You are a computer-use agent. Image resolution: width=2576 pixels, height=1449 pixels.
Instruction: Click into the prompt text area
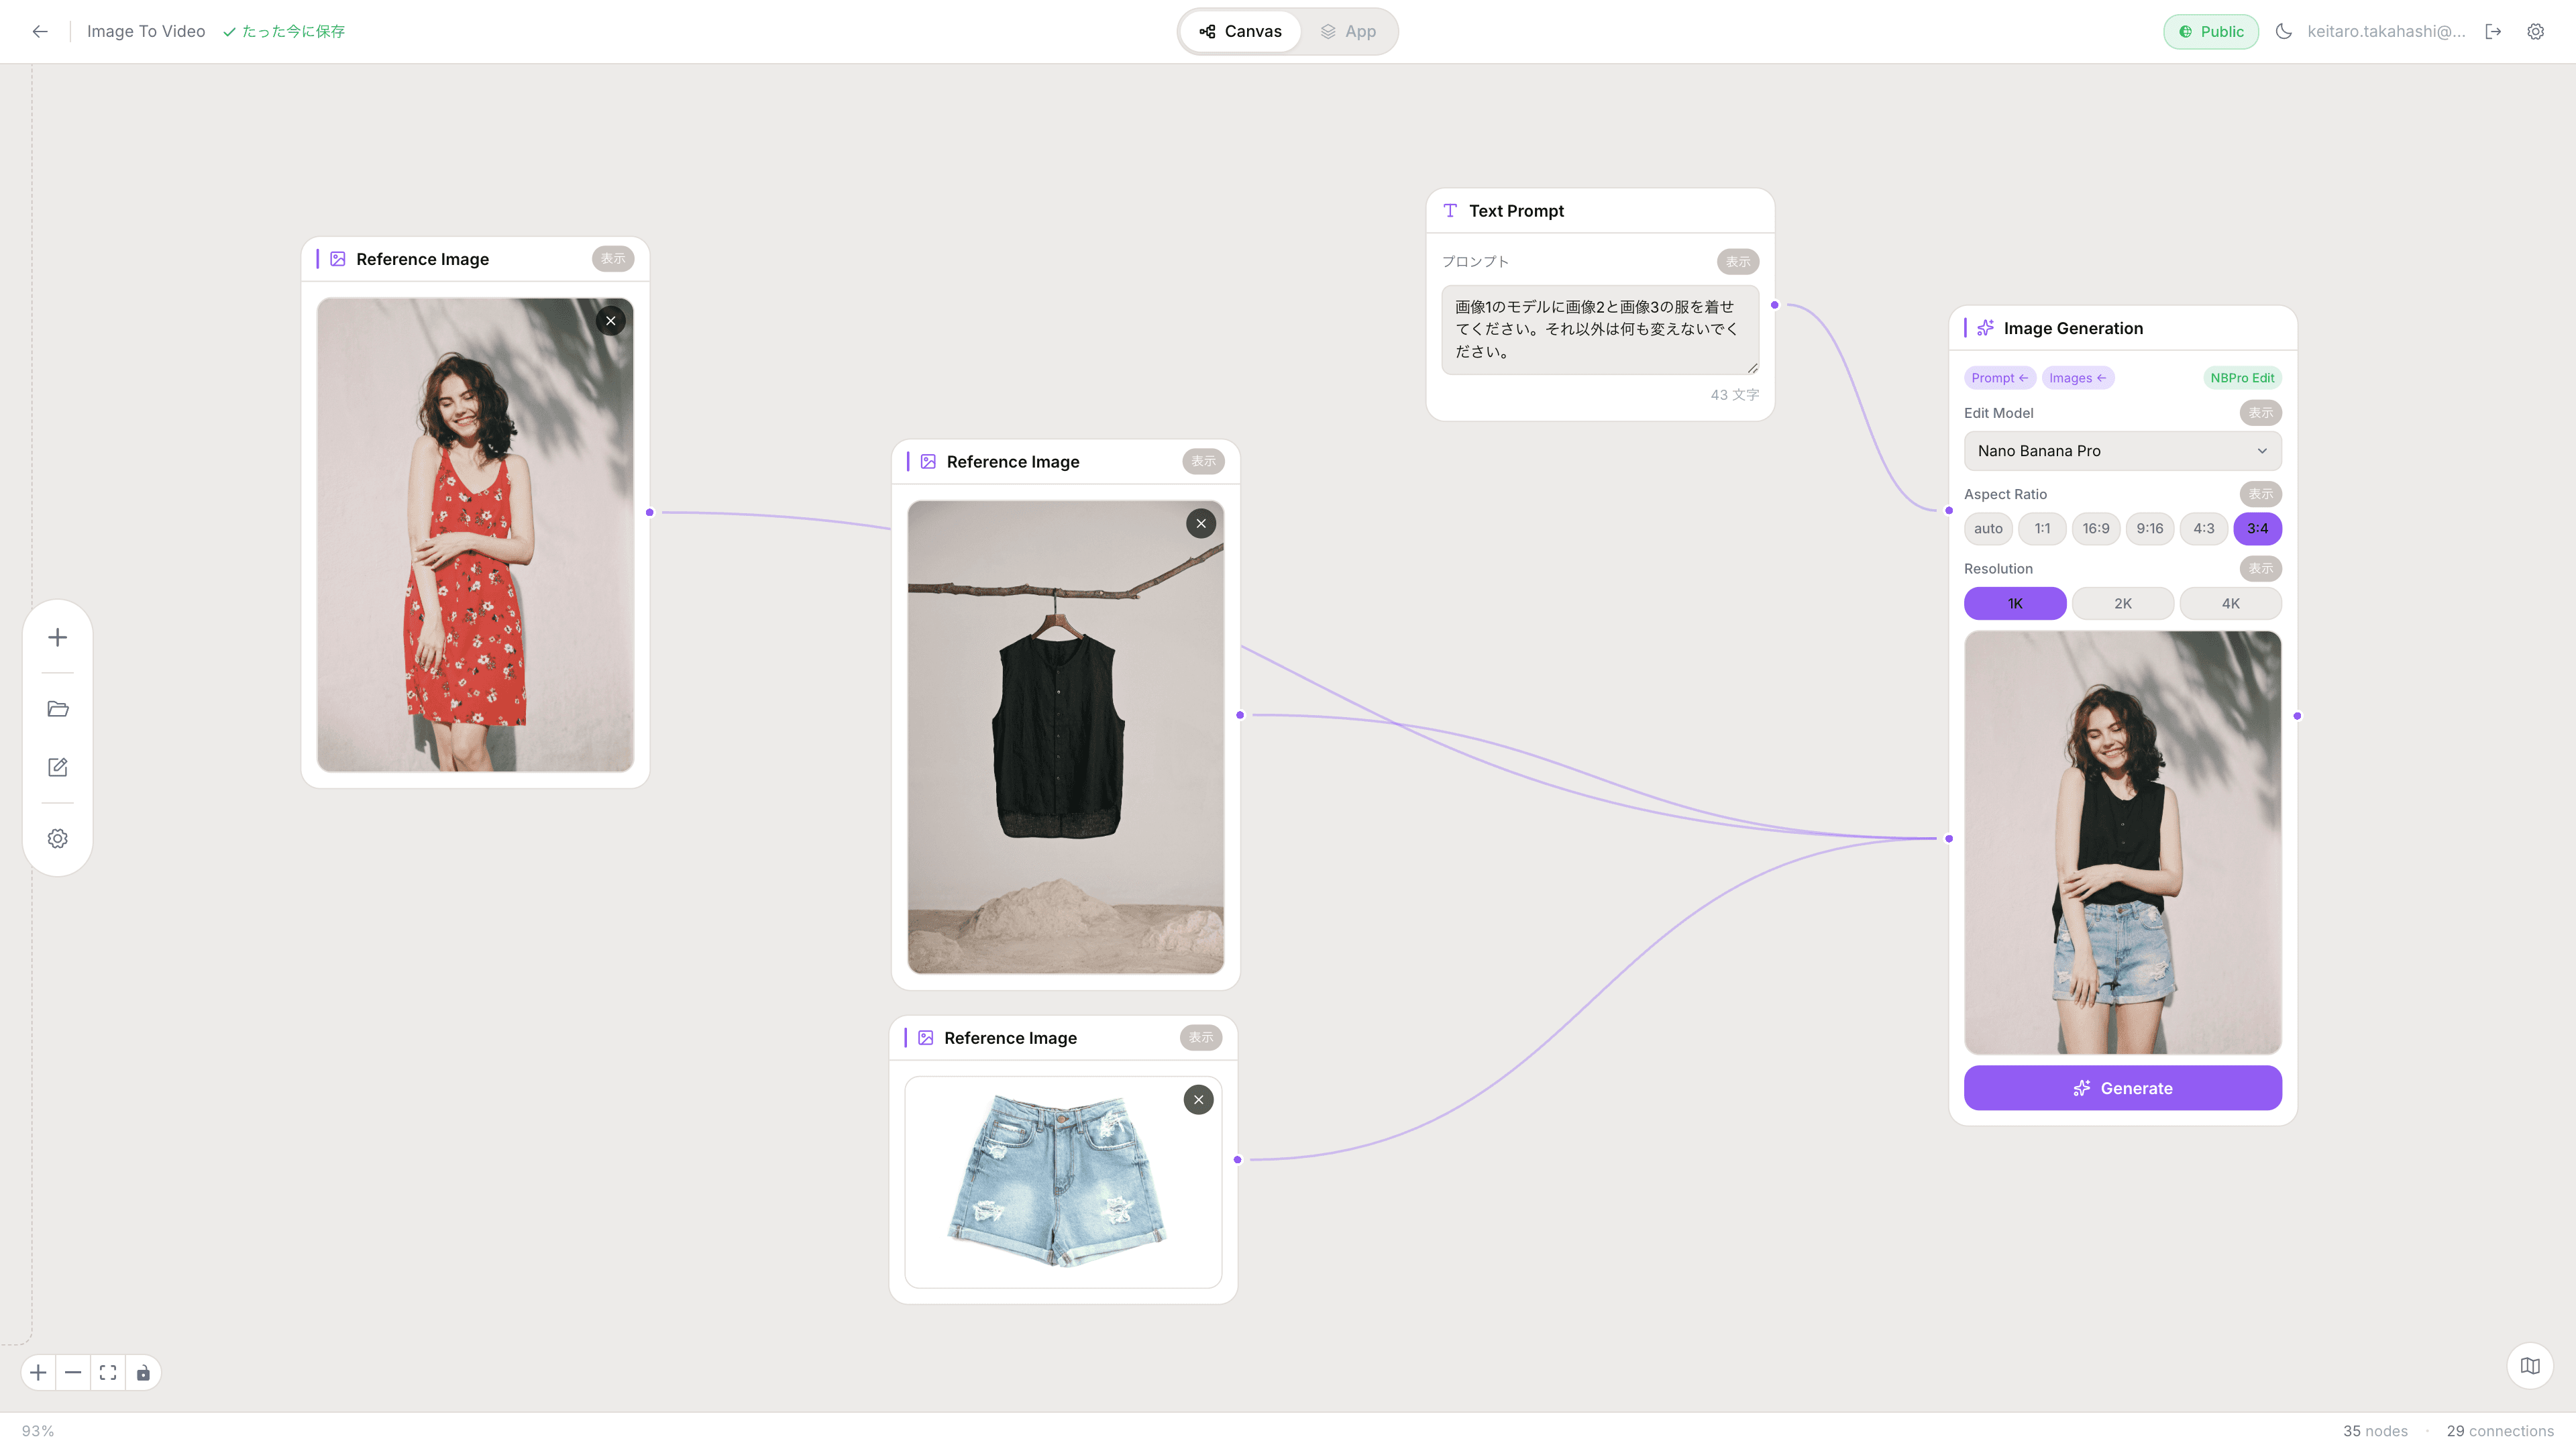pyautogui.click(x=1598, y=329)
